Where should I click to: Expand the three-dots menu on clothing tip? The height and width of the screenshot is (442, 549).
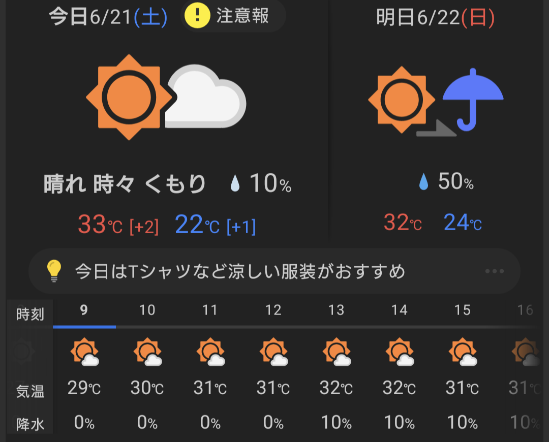495,271
